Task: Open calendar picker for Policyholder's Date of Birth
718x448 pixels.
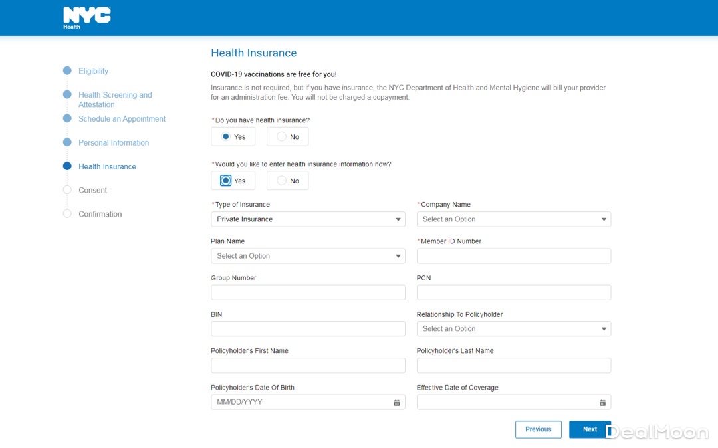Action: [x=397, y=403]
